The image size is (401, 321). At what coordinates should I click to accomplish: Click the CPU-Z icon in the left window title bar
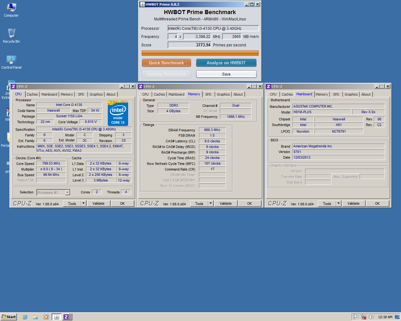13,87
